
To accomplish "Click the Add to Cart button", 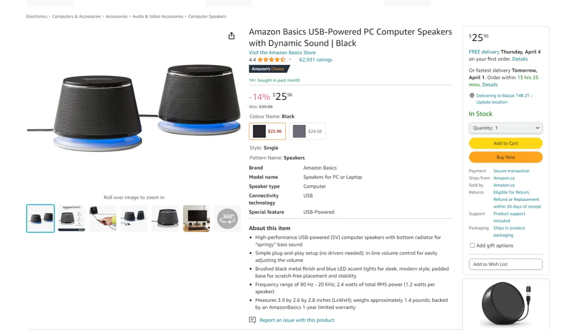I will pyautogui.click(x=505, y=143).
